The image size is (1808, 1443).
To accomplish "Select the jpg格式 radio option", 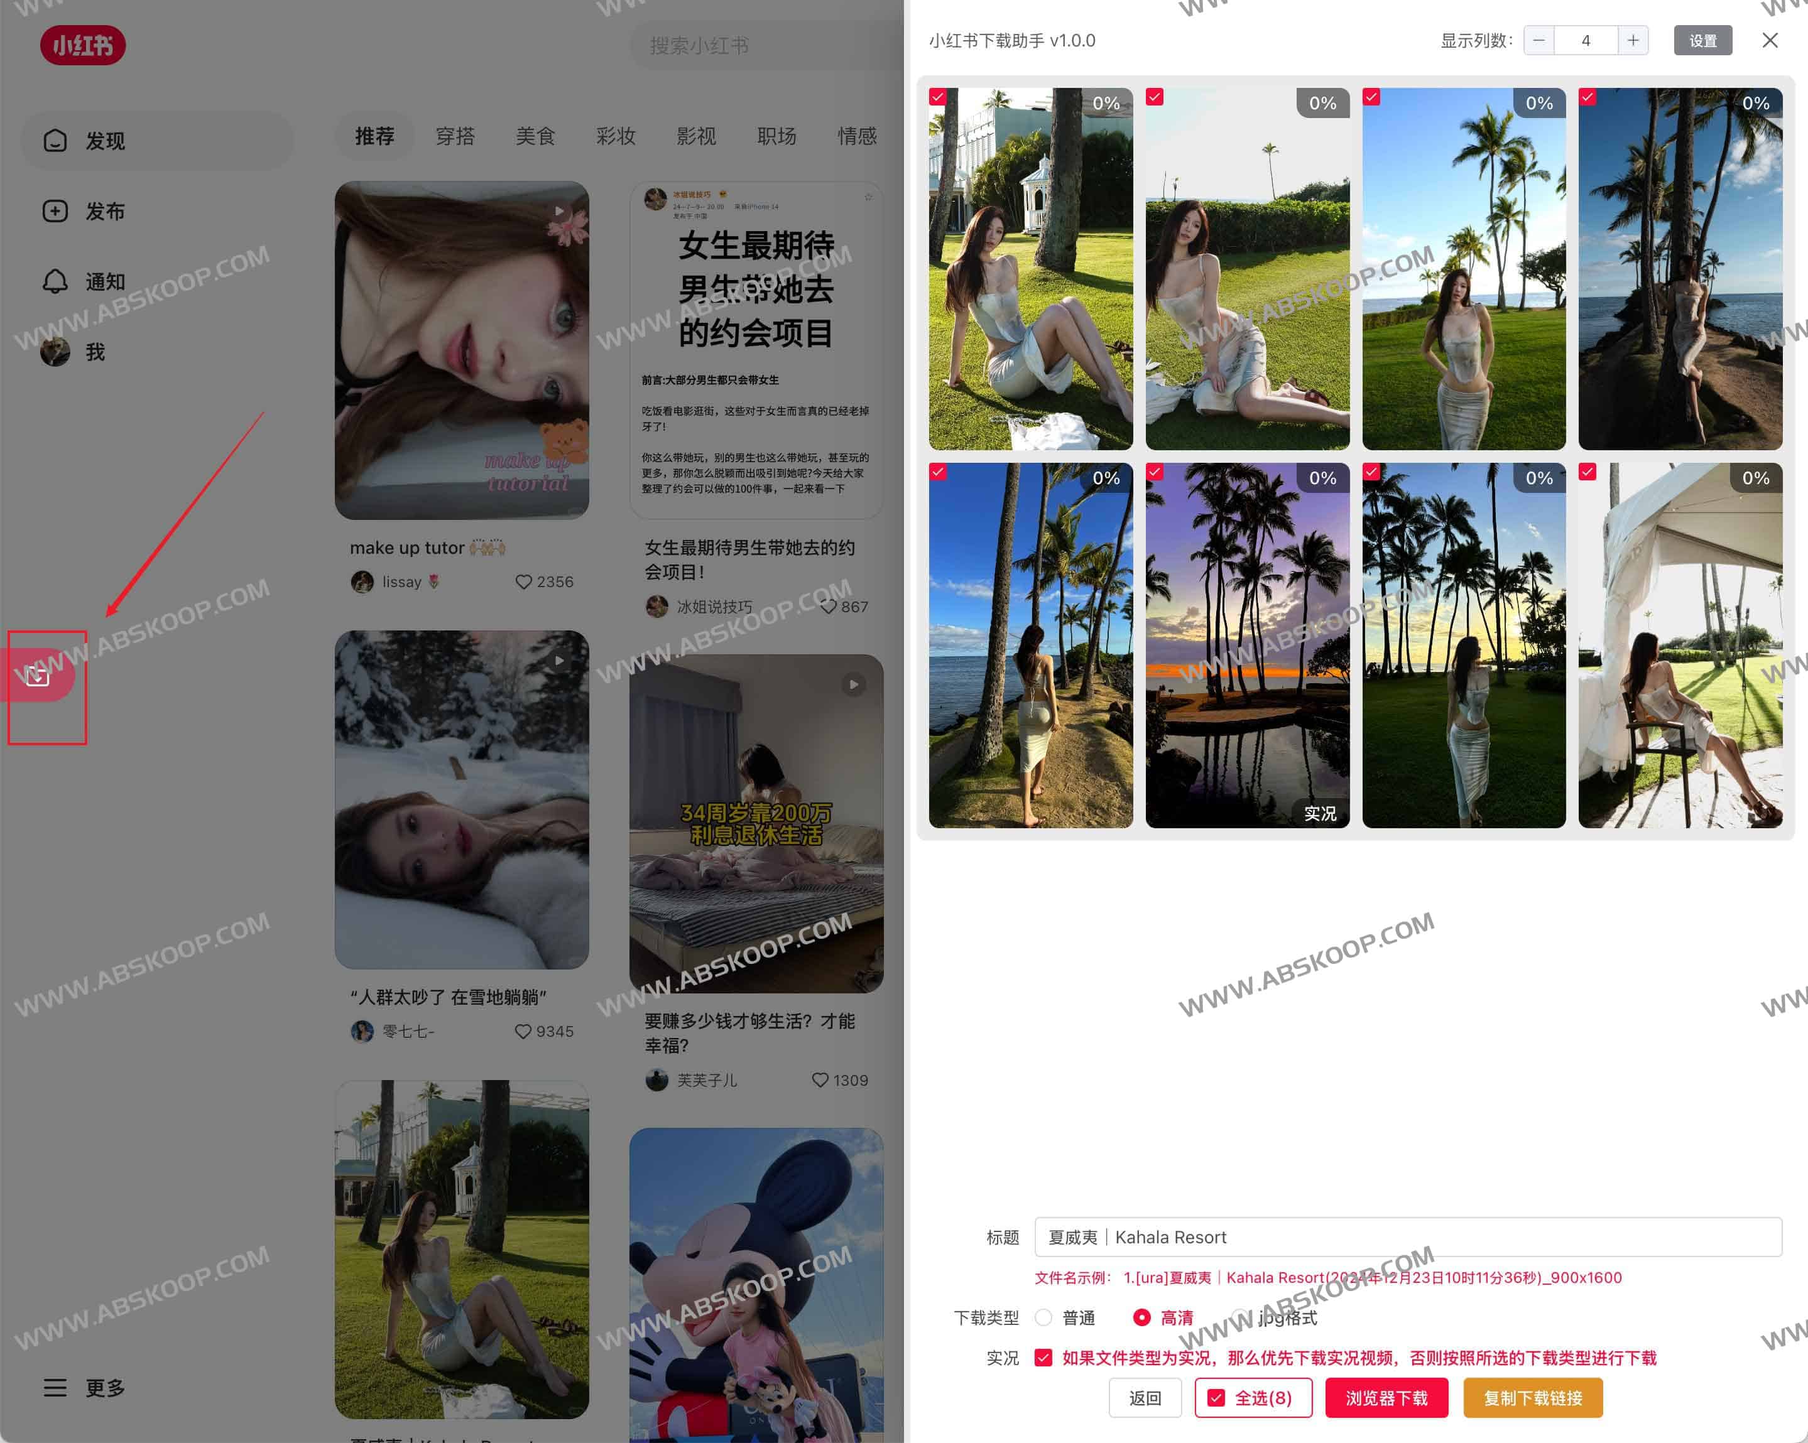I will pyautogui.click(x=1241, y=1317).
